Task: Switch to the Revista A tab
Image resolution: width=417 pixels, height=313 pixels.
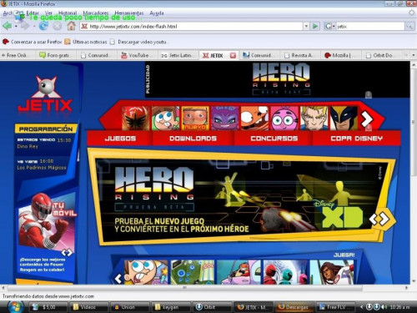Action: 299,55
